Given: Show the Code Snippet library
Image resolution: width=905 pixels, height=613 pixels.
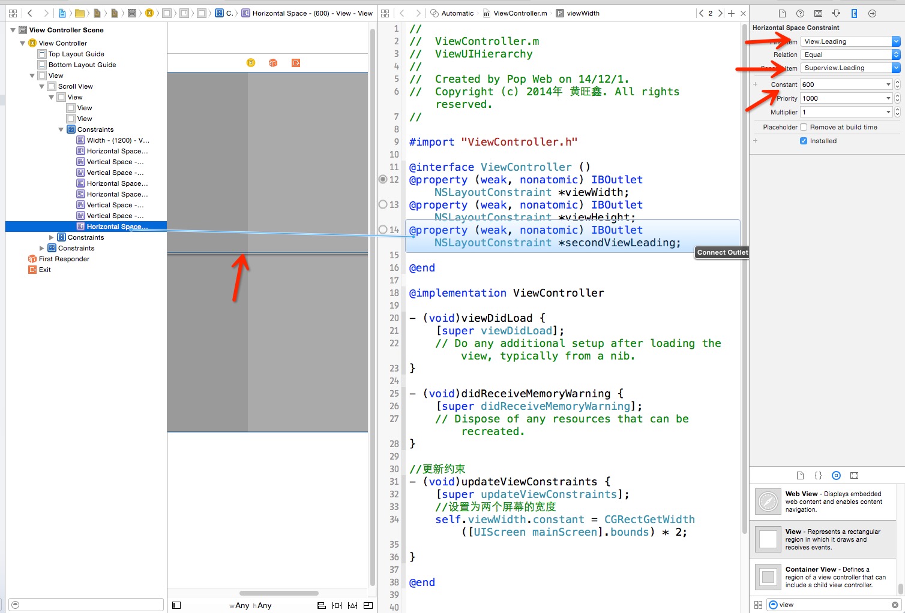Looking at the screenshot, I should 818,475.
